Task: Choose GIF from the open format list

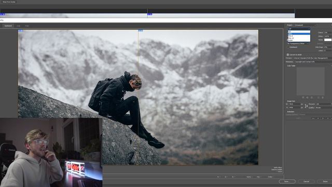Action: pos(299,32)
